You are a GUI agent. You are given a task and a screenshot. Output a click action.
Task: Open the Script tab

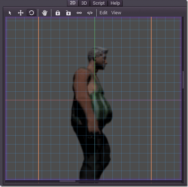tap(99, 3)
